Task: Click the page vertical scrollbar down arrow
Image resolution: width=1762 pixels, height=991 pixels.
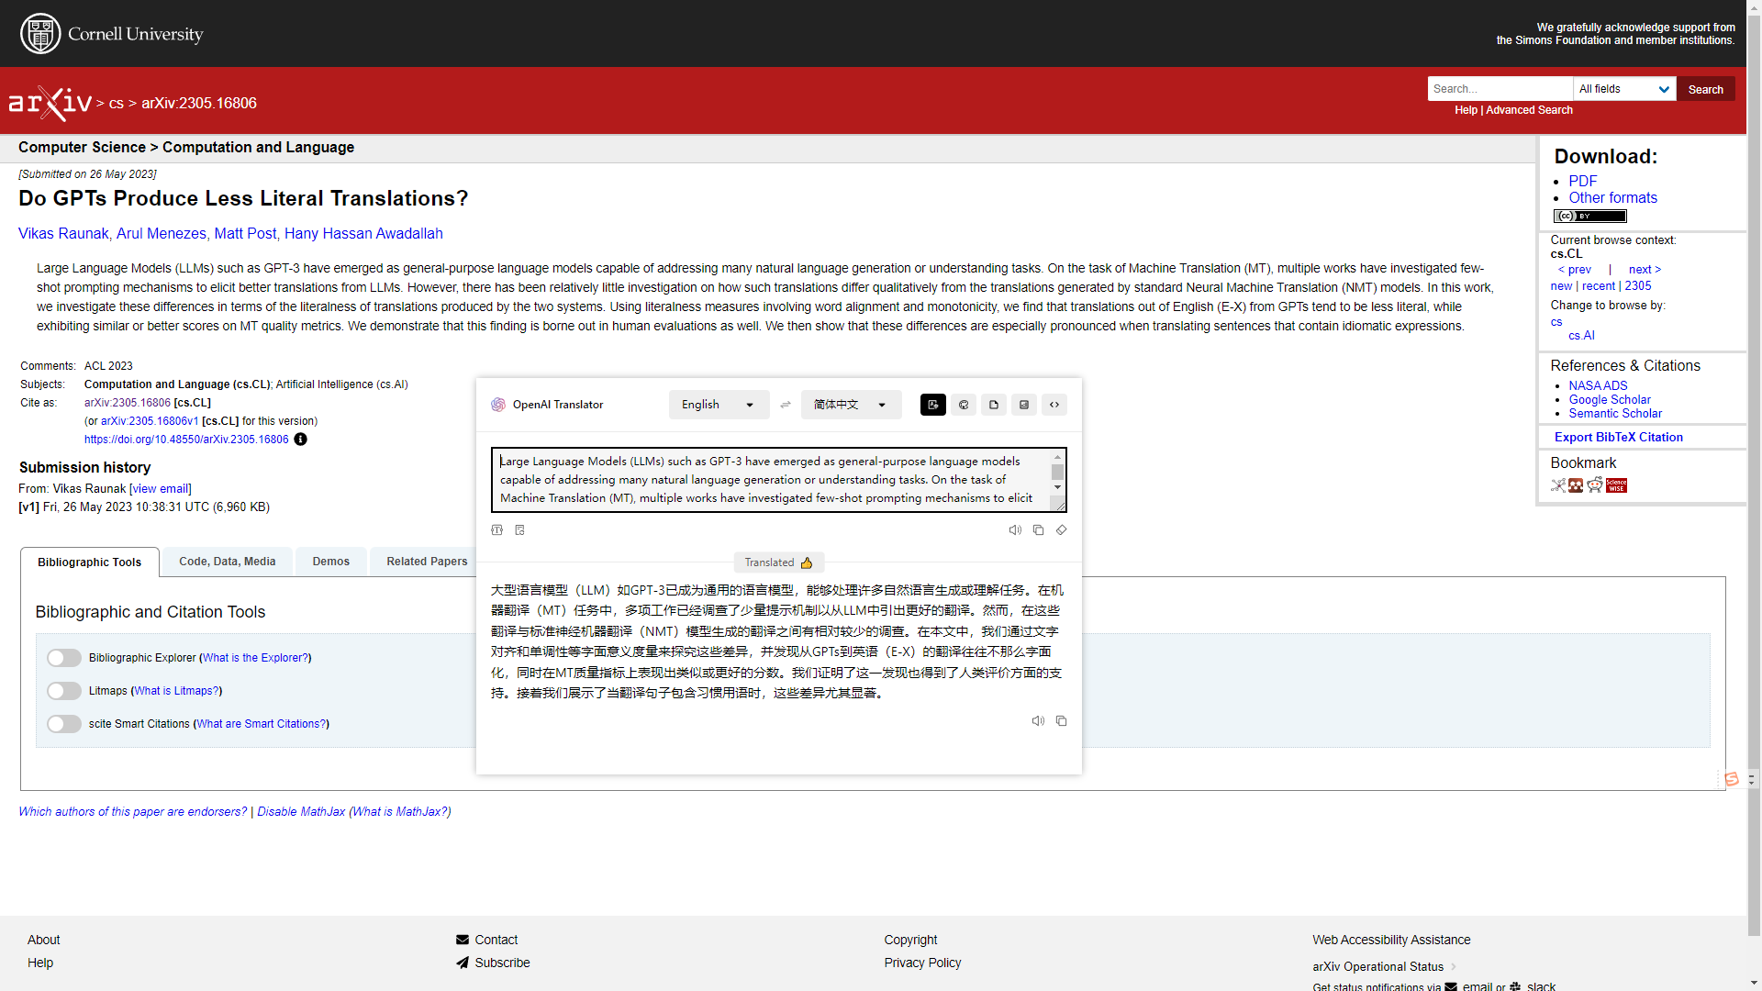Action: [1755, 983]
